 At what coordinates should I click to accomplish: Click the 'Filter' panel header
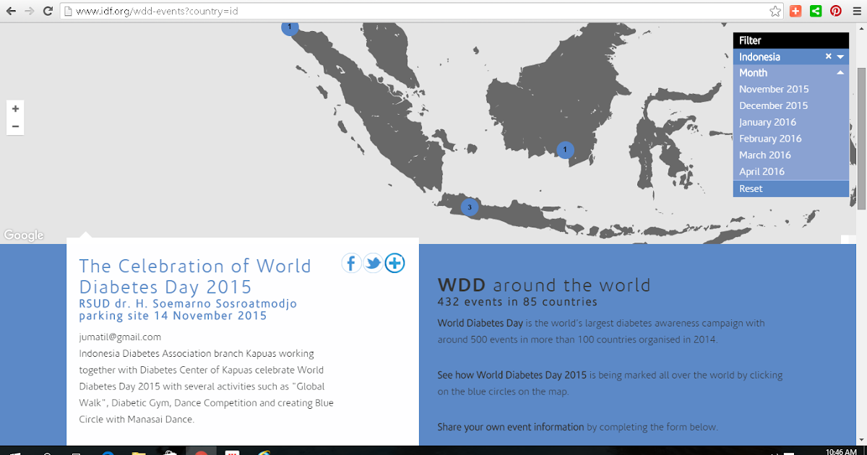tap(790, 40)
